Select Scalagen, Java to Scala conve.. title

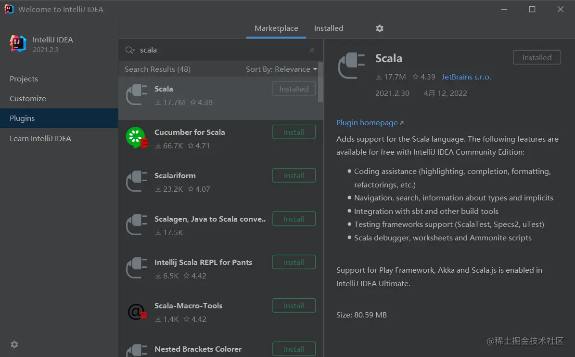point(210,219)
